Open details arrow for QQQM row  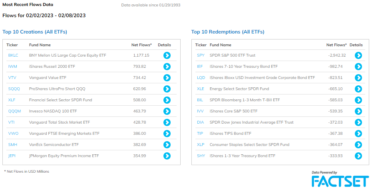[x=167, y=111]
